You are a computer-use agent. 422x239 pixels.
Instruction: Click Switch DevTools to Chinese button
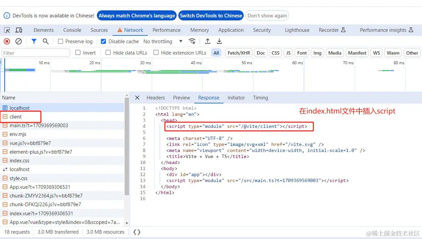(211, 16)
